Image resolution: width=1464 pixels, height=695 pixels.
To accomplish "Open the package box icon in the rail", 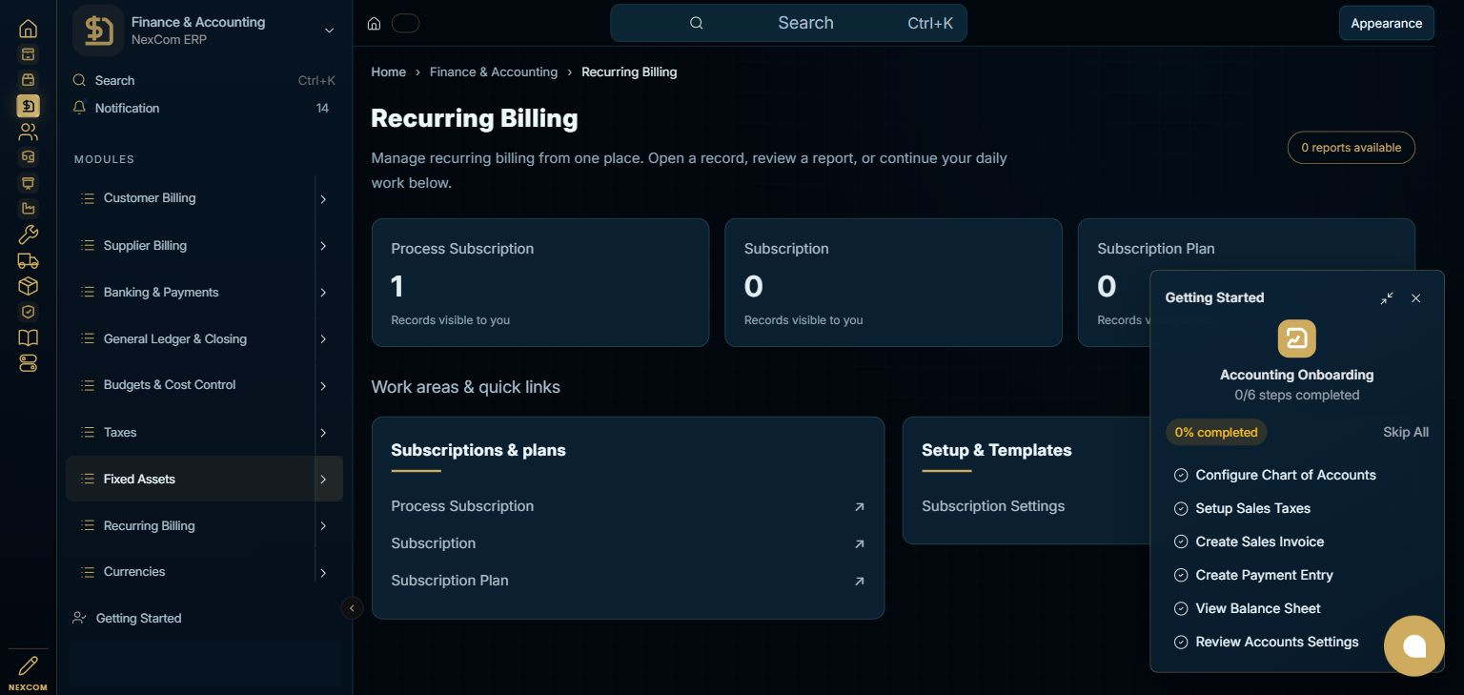I will 29,286.
